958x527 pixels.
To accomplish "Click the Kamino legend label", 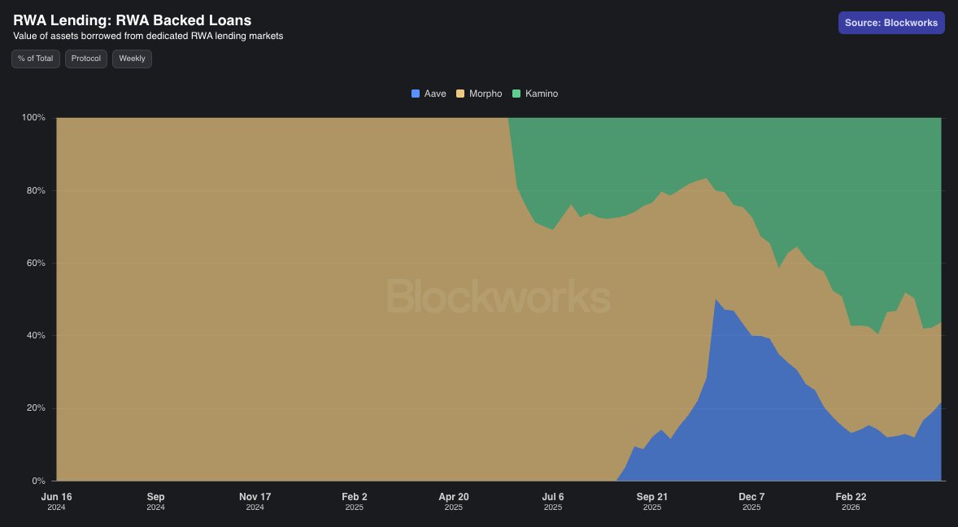I will click(x=542, y=94).
